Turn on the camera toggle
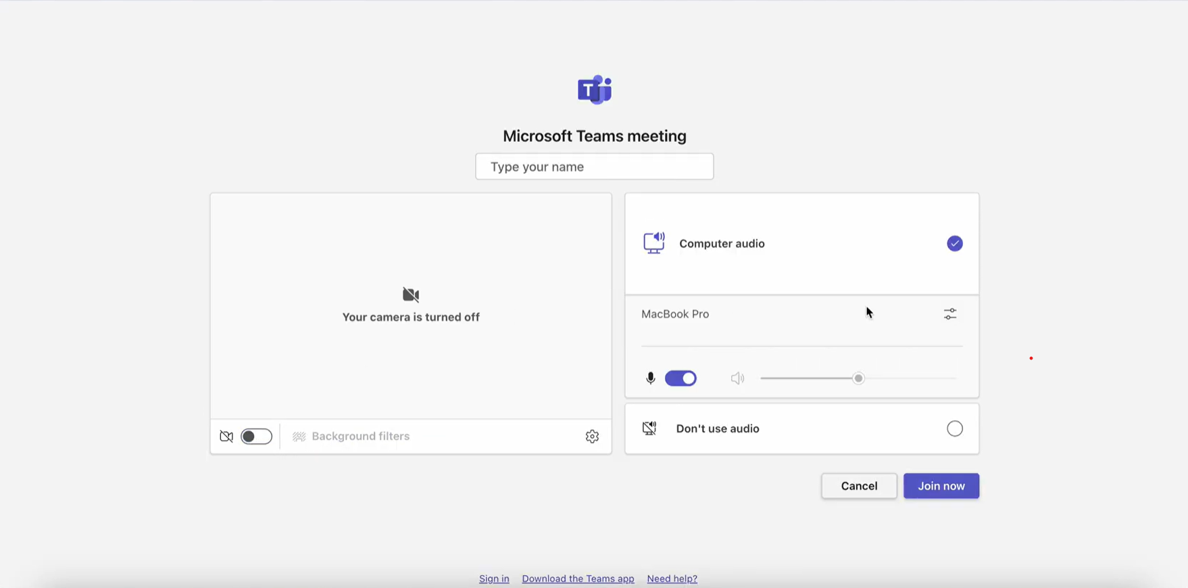 256,437
